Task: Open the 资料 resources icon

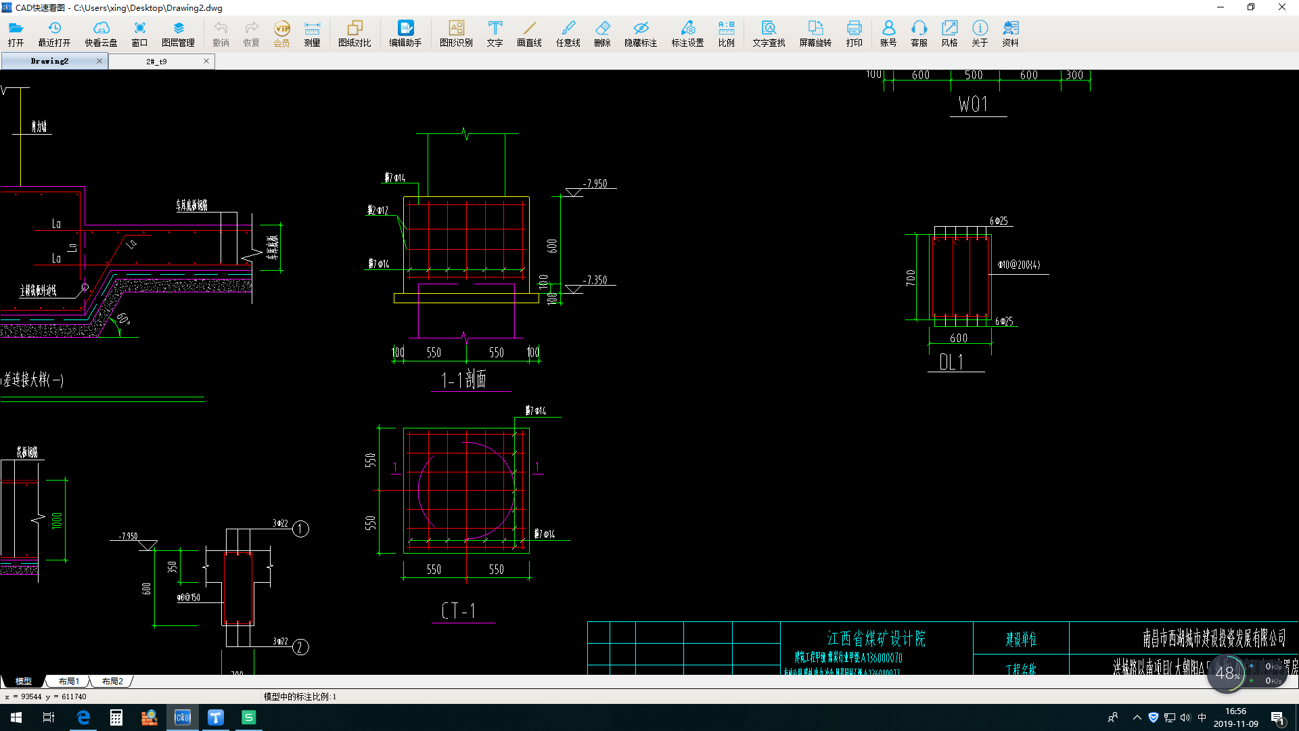Action: (1010, 33)
